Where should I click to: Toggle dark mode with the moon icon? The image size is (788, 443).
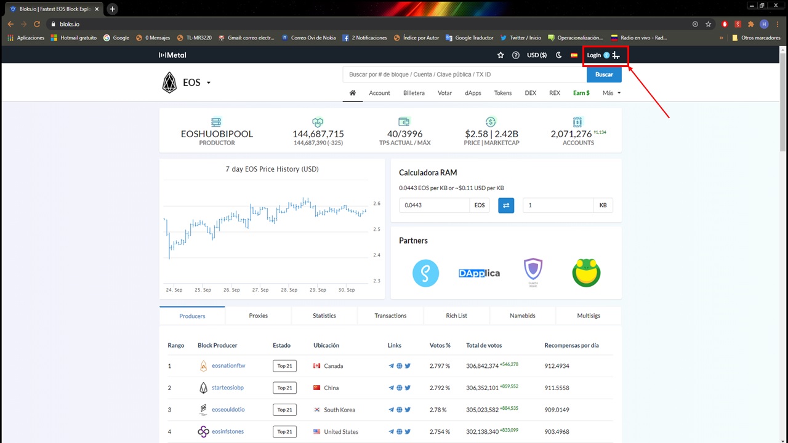click(559, 55)
